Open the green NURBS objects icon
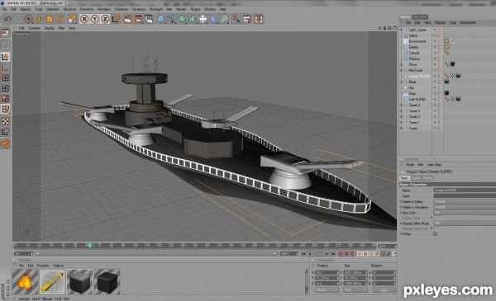The image size is (496, 301). click(x=182, y=19)
